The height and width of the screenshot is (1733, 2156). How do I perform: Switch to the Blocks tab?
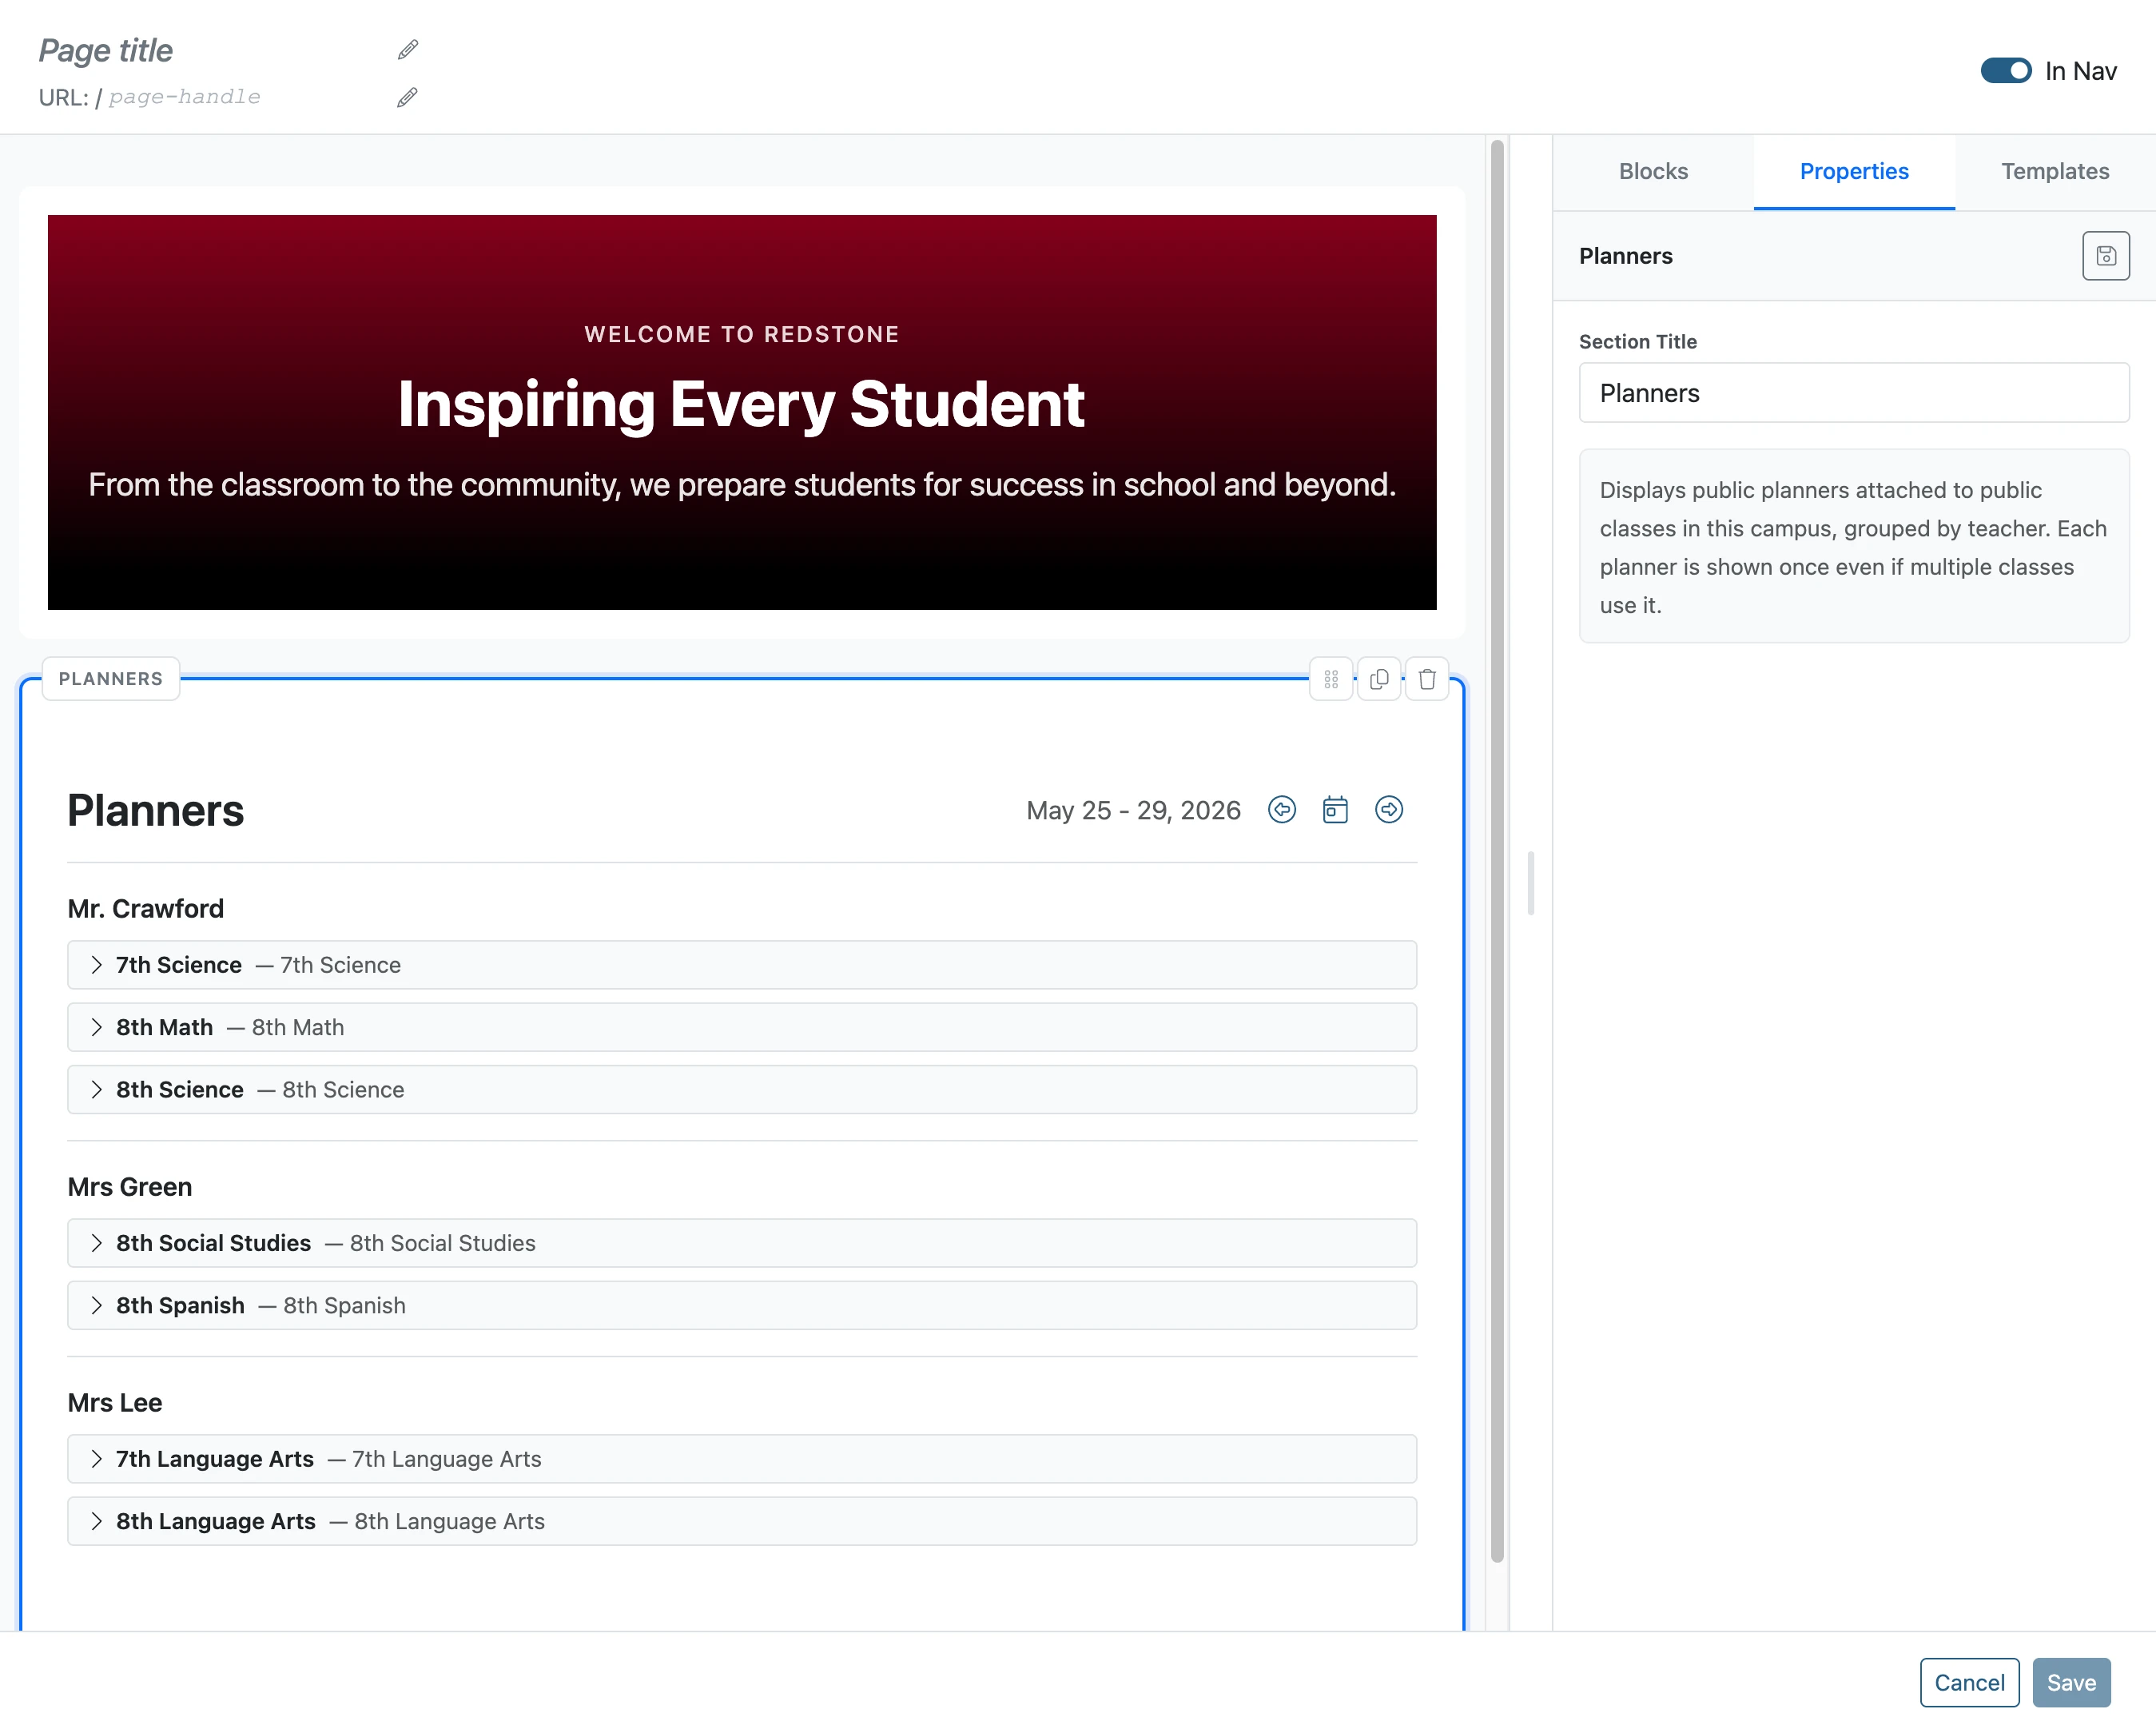1653,171
